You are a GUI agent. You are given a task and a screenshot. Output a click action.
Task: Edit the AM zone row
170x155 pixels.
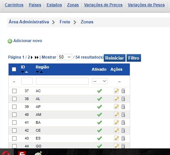pyautogui.click(x=117, y=115)
